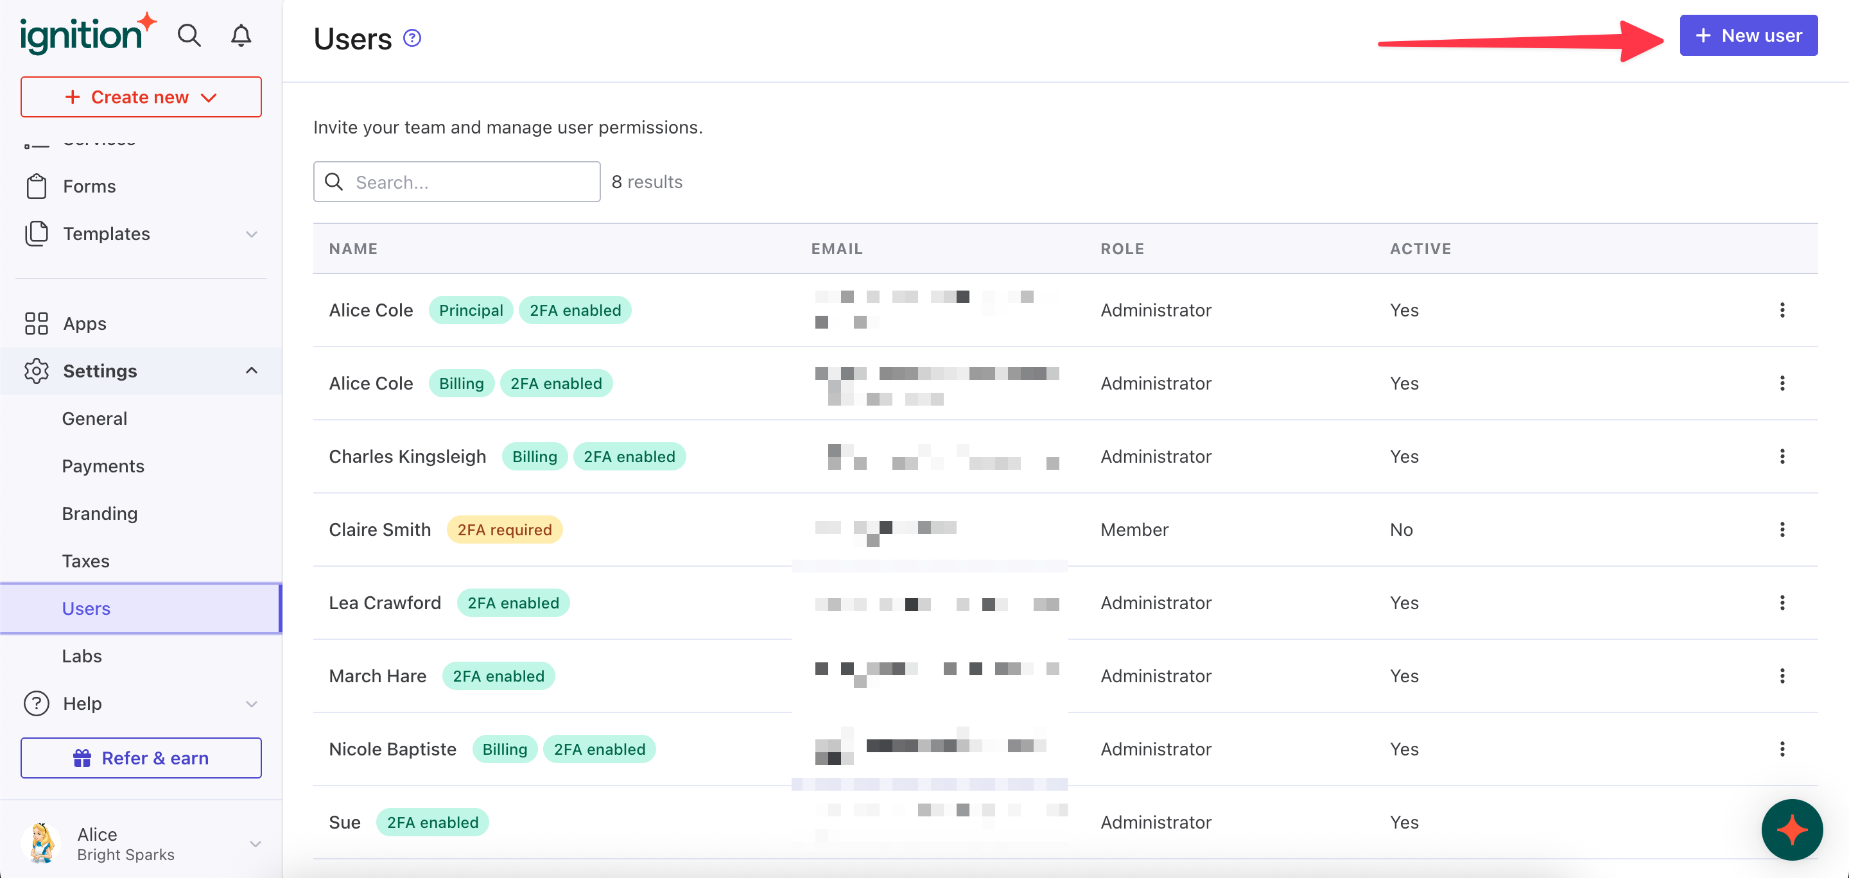Open the notifications bell
The width and height of the screenshot is (1849, 878).
tap(241, 35)
